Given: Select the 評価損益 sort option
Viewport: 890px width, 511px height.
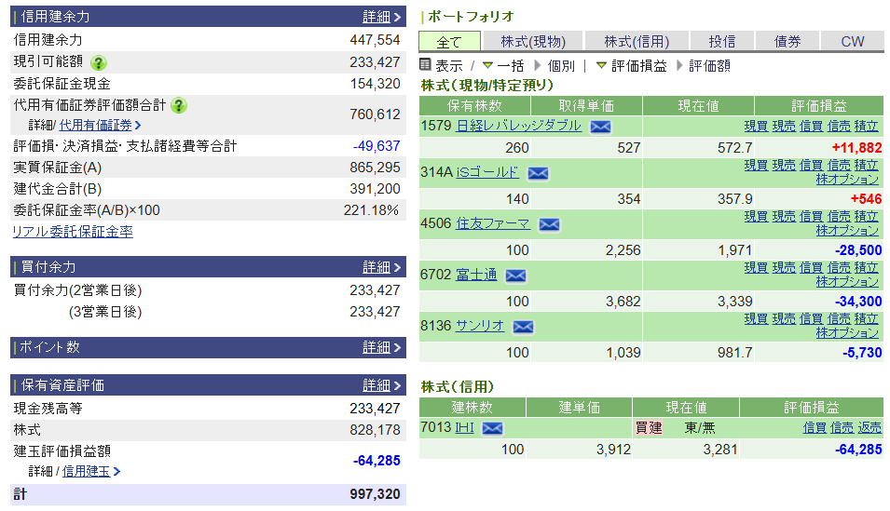Looking at the screenshot, I should (637, 66).
